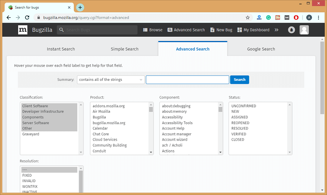This screenshot has width=327, height=195.
Task: Click Component list scroll-down arrow
Action: 220,152
